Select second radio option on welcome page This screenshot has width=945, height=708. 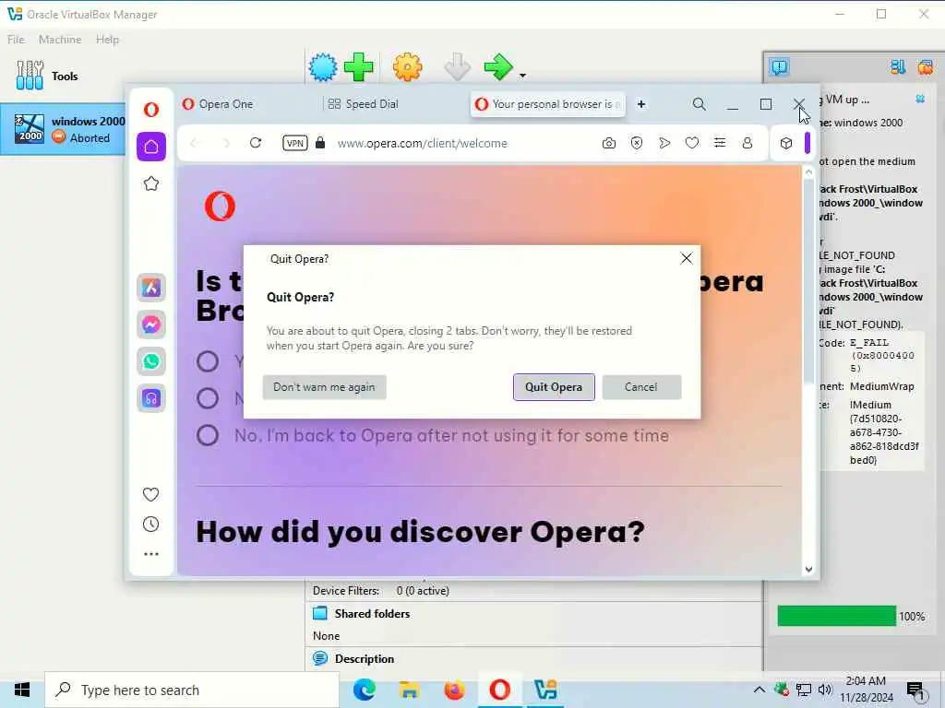pyautogui.click(x=208, y=398)
